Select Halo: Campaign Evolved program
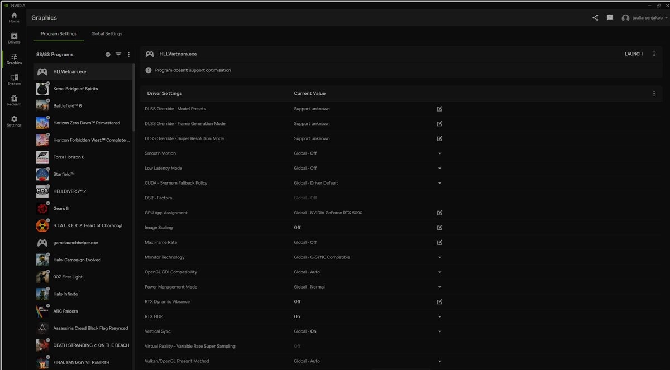 pyautogui.click(x=83, y=260)
